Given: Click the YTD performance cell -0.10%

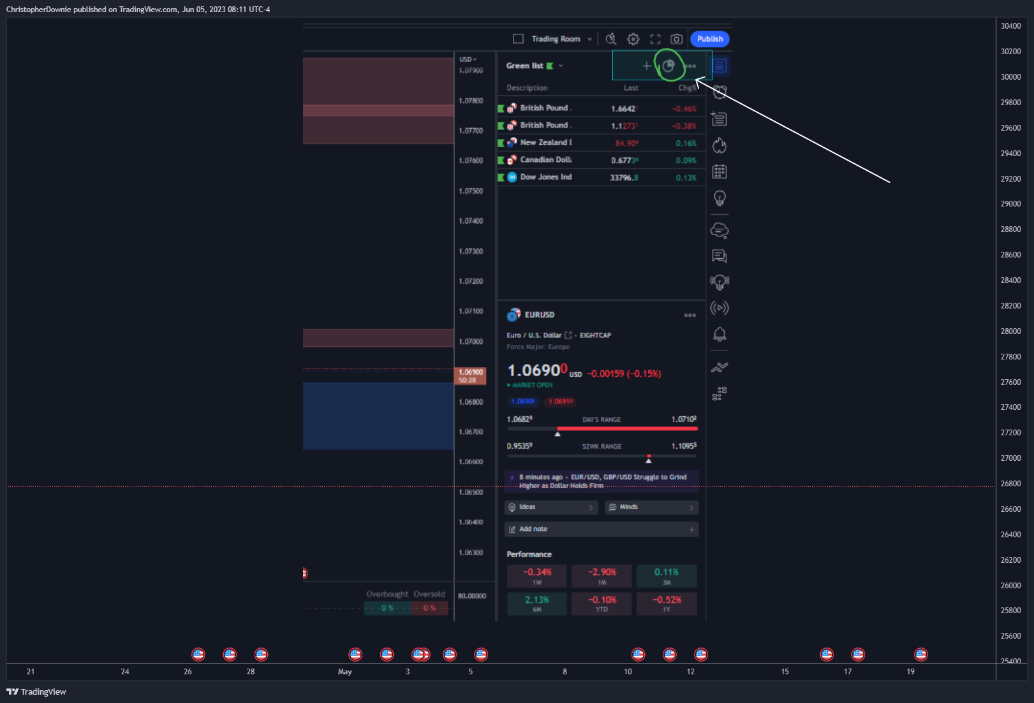Looking at the screenshot, I should coord(602,604).
